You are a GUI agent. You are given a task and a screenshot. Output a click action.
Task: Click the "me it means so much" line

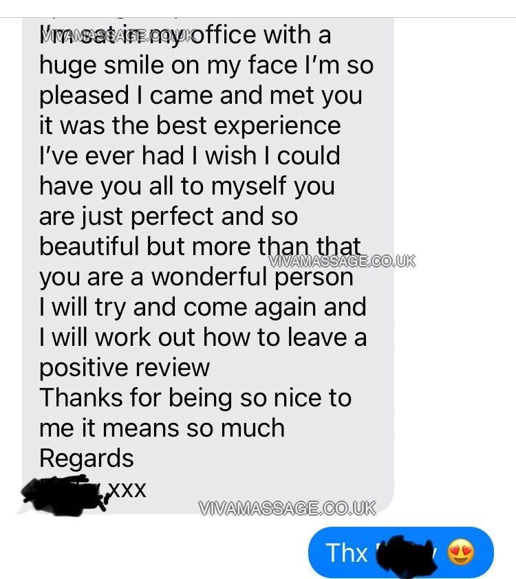coord(162,428)
